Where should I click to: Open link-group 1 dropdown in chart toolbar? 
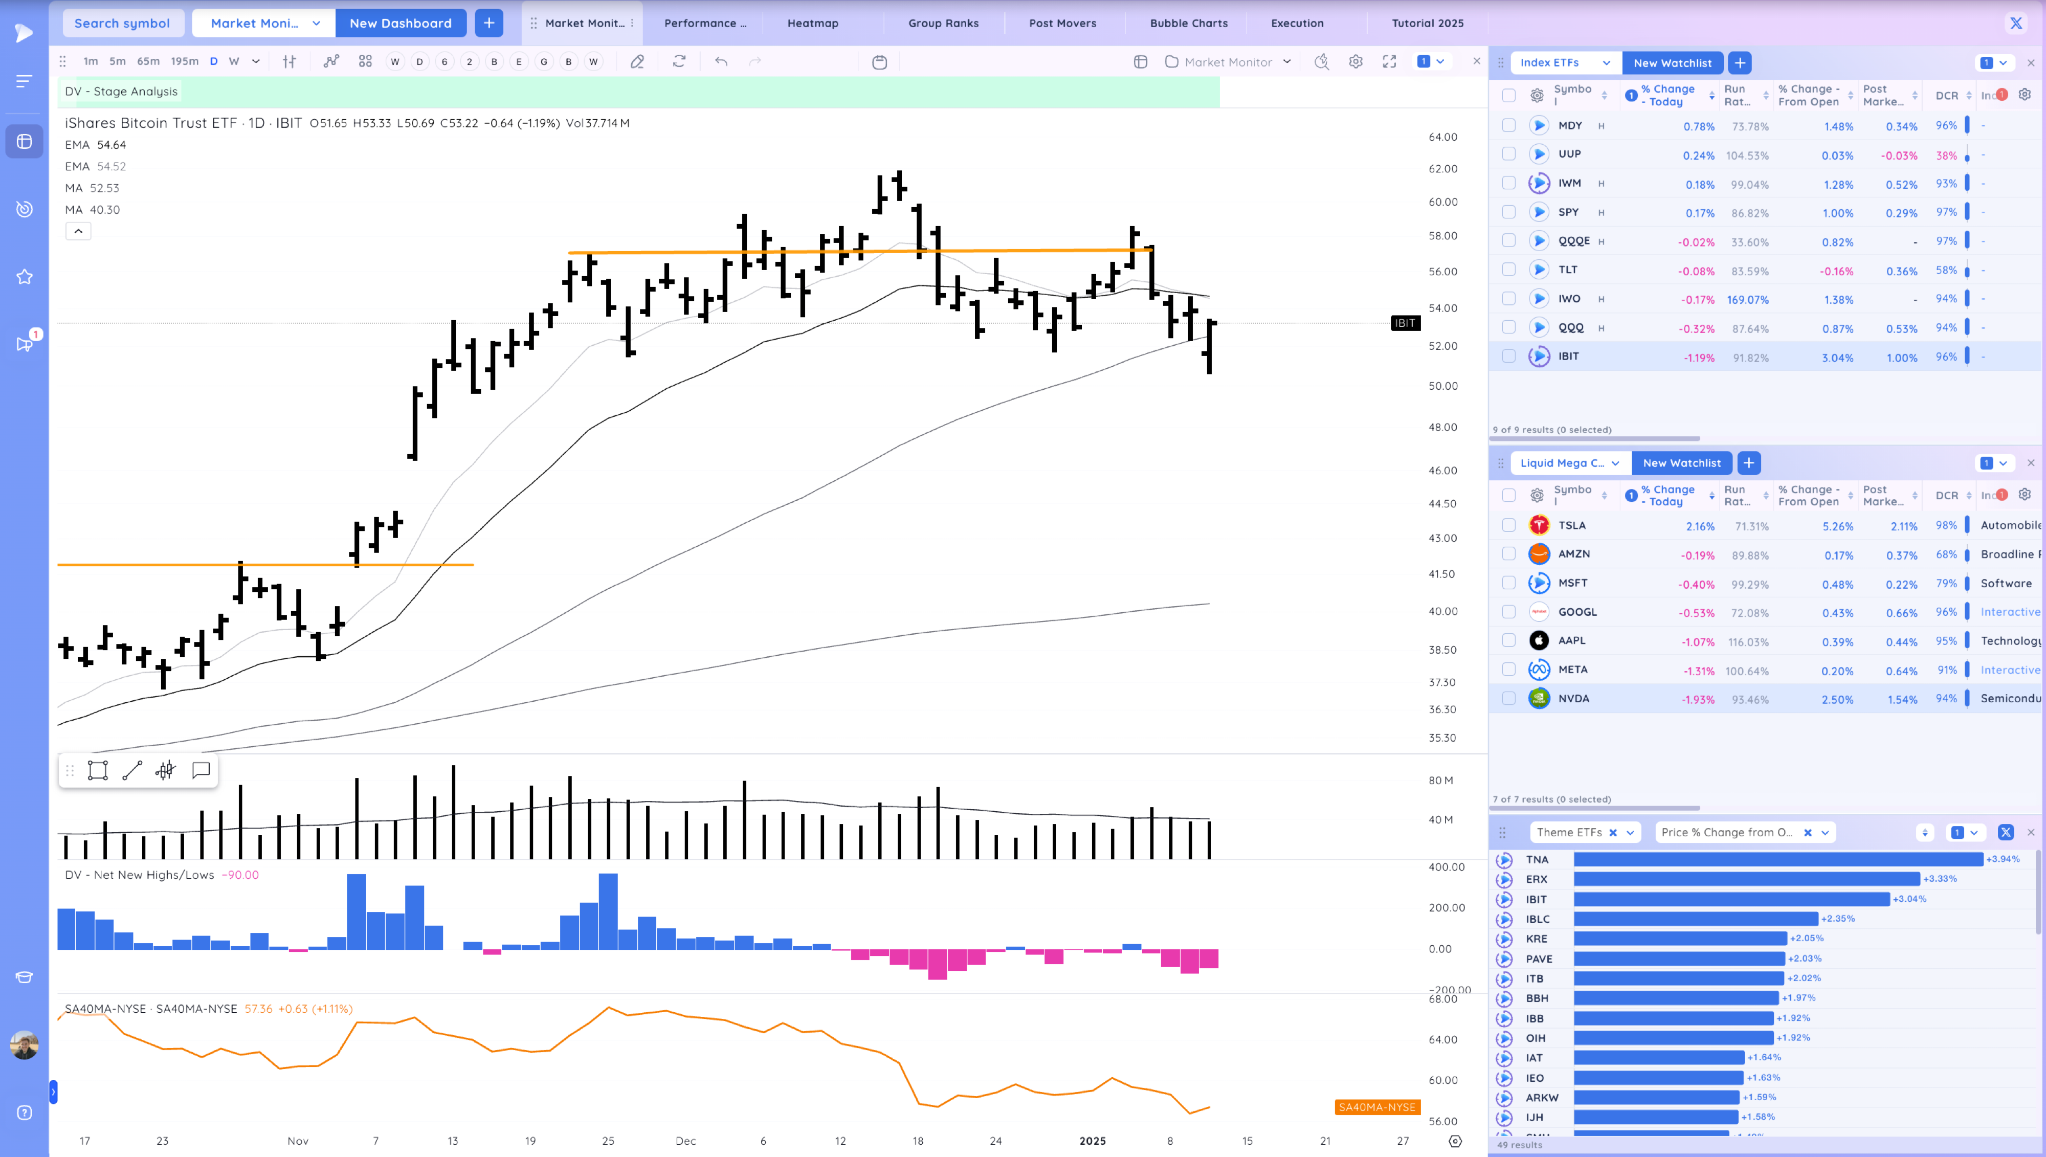[x=1432, y=61]
